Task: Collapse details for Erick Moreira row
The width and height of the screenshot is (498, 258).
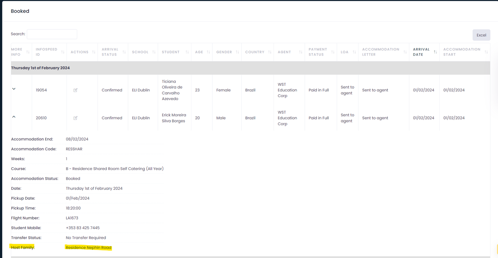Action: pos(14,117)
